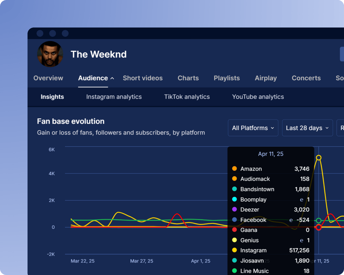Click the Instagram row in tooltip
Viewport: 344px width, 275px height.
point(271,250)
